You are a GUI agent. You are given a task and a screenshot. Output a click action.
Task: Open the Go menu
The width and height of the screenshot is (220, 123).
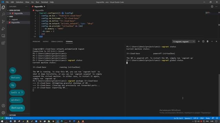coord(32,2)
